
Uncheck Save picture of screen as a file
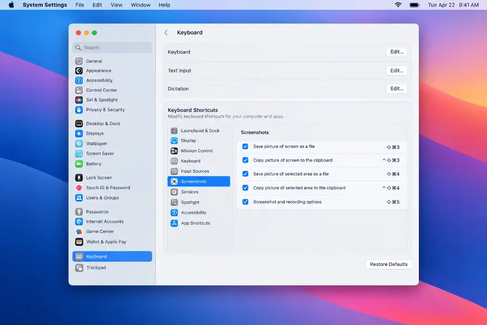click(245, 146)
